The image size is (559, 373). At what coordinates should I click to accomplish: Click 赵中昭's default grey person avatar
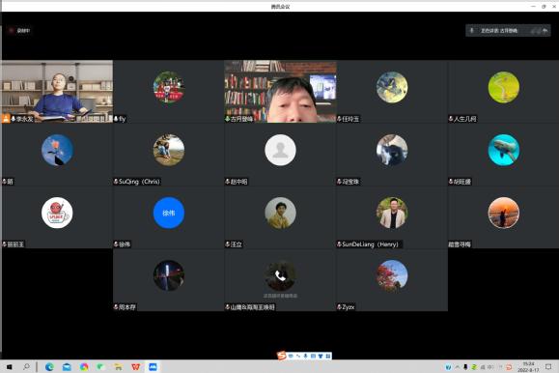[x=280, y=150]
